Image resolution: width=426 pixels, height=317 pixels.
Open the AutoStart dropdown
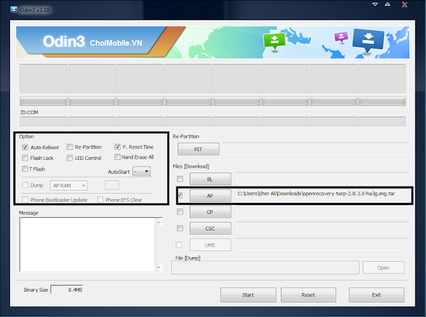[142, 171]
